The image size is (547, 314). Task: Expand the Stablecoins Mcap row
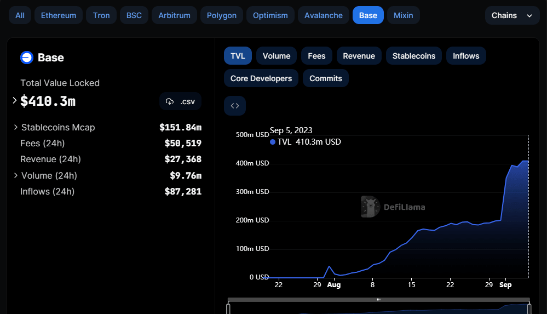point(16,127)
